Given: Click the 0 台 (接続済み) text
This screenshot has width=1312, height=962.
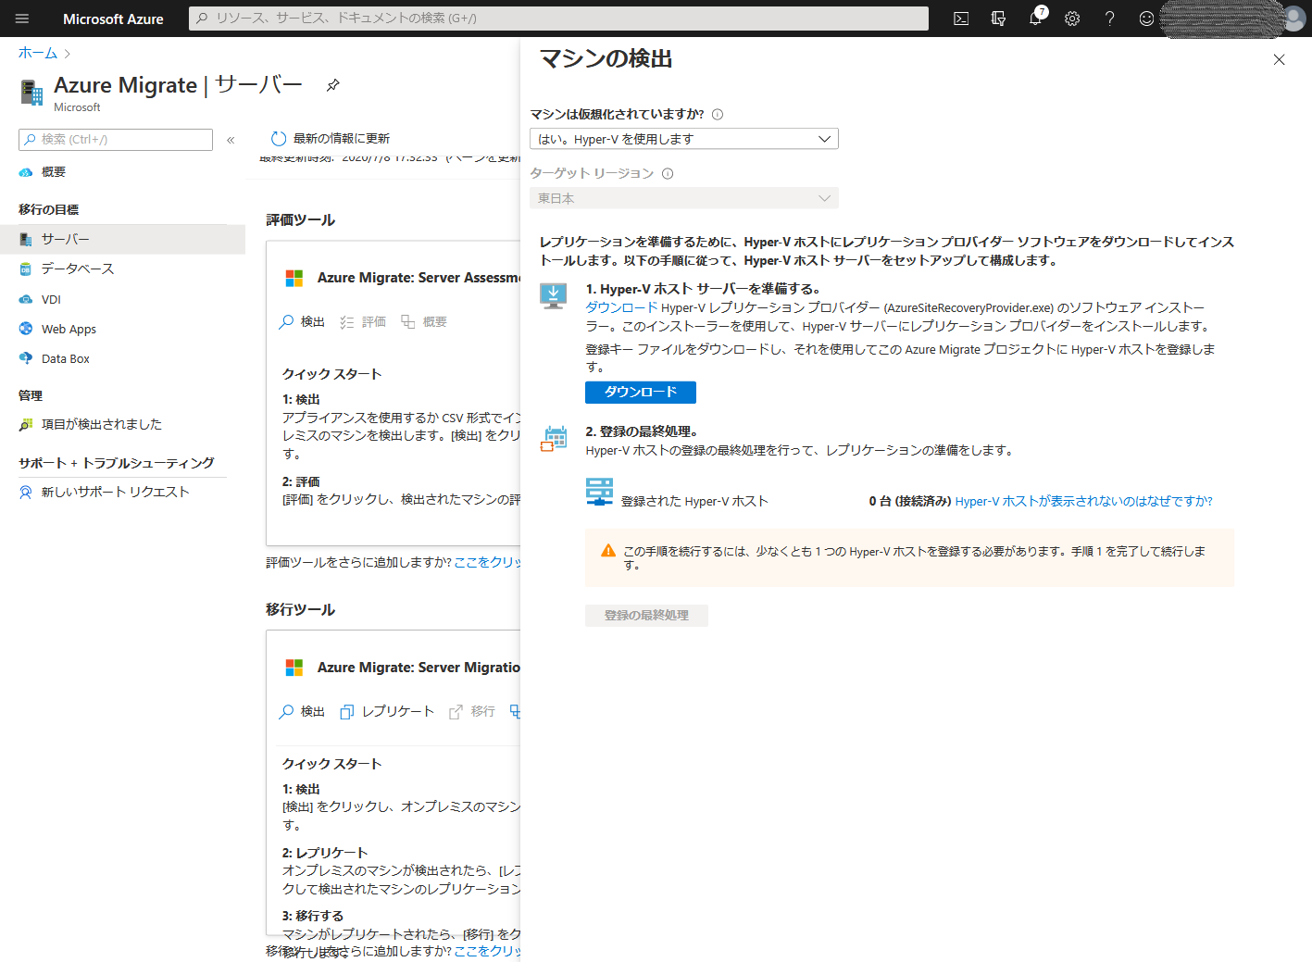Looking at the screenshot, I should 909,501.
